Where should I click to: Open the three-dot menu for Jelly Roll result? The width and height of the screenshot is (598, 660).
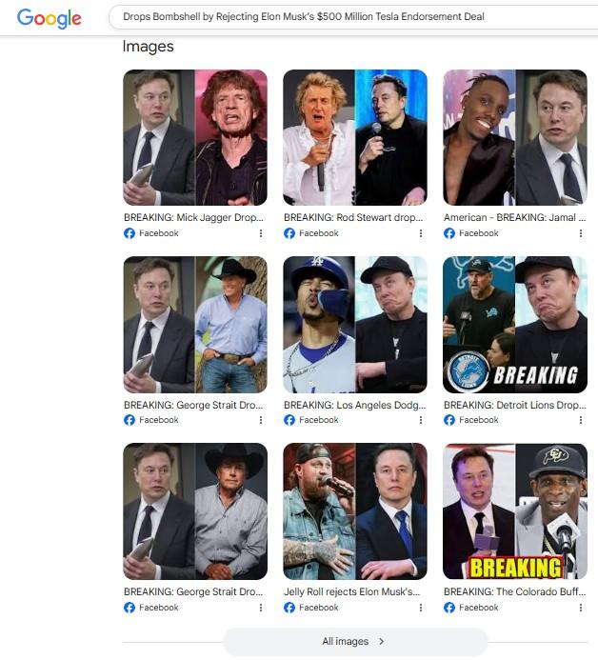point(421,608)
